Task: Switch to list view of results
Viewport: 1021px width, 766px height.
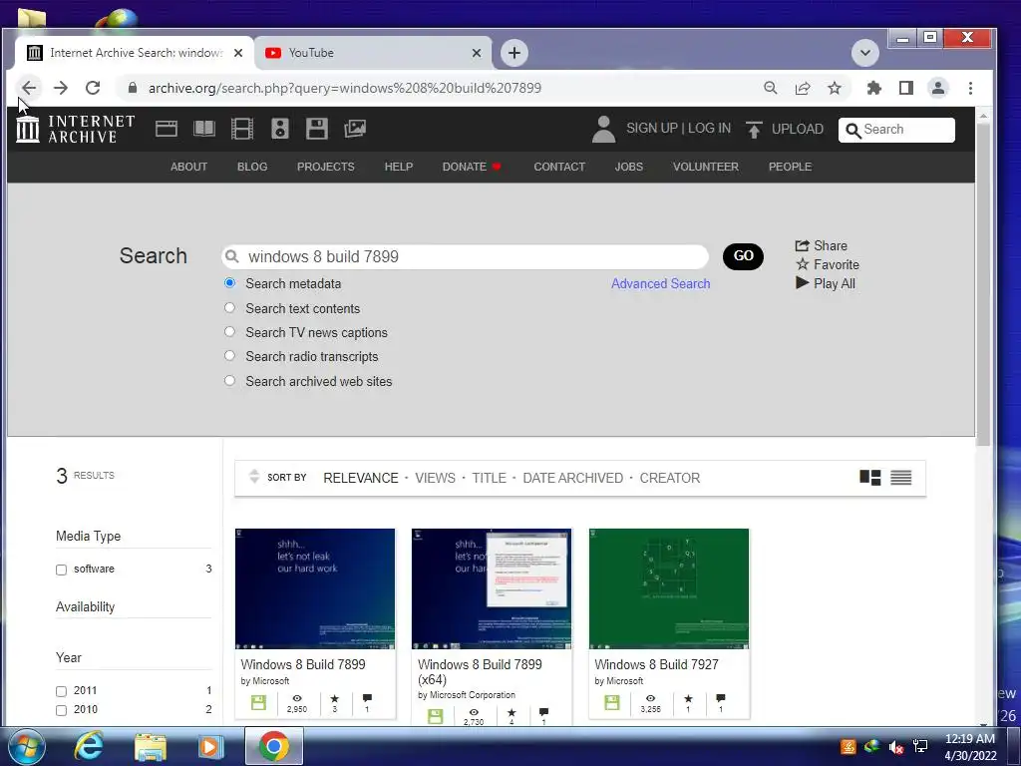Action: [x=901, y=478]
